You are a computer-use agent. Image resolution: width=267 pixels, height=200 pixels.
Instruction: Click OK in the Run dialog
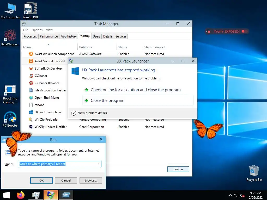(x=41, y=180)
